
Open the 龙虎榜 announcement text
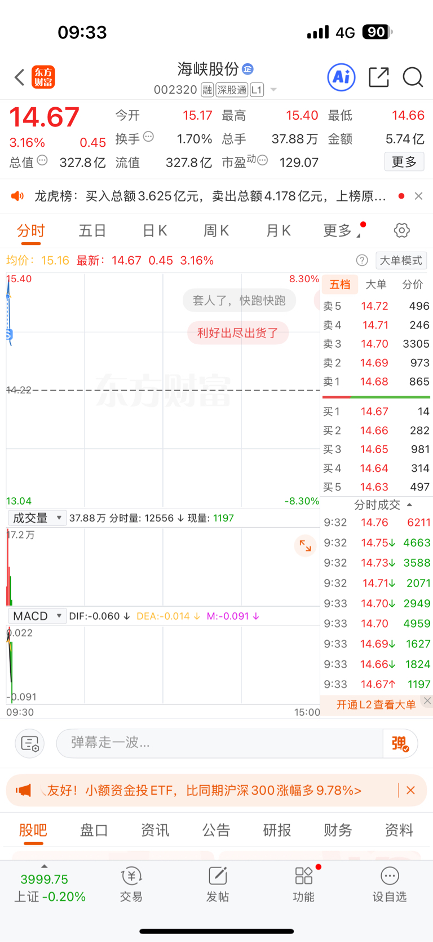pos(210,196)
